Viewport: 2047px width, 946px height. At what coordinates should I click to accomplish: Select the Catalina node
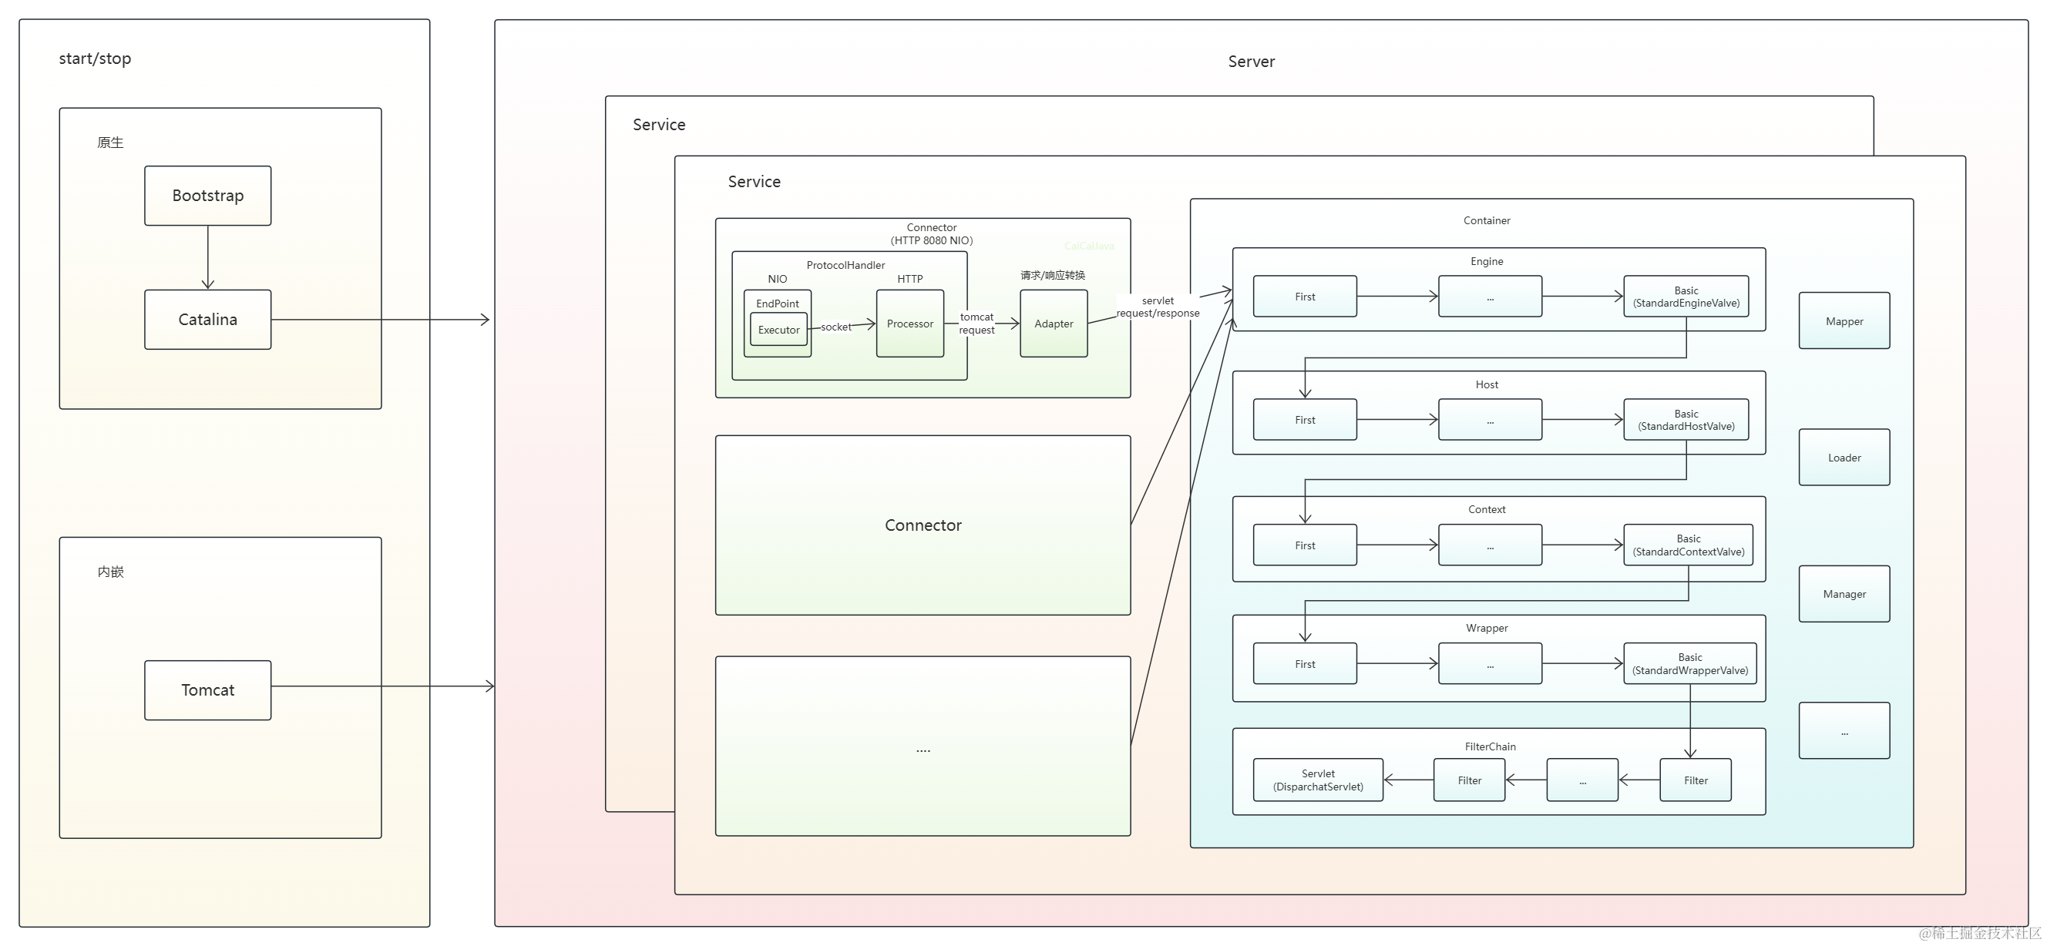(x=207, y=319)
